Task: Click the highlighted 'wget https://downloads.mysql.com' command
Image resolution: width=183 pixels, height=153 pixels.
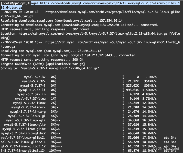Action: [x=105, y=3]
